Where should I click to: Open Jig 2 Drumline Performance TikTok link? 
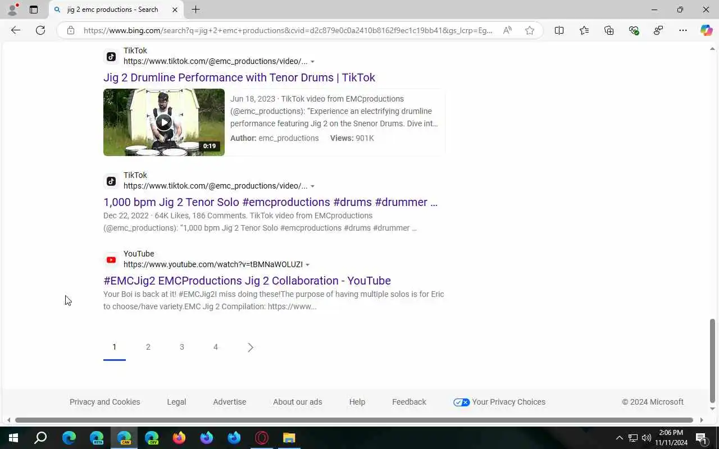pos(239,77)
